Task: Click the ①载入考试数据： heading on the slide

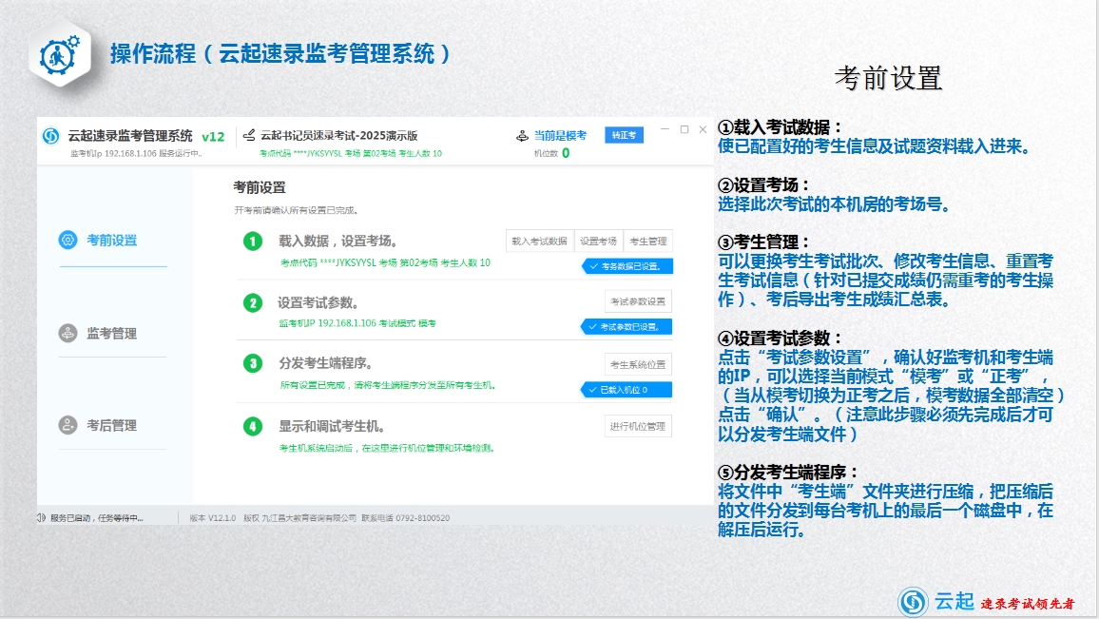Action: coord(779,127)
